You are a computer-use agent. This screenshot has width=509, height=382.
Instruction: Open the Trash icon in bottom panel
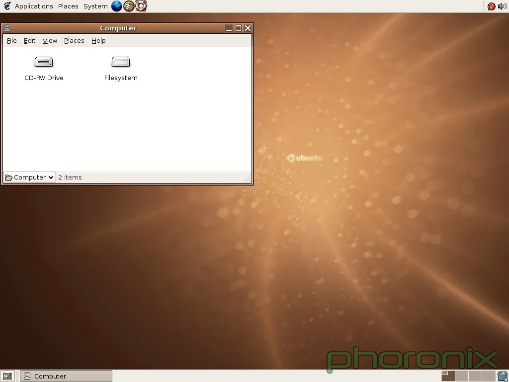[x=503, y=376]
